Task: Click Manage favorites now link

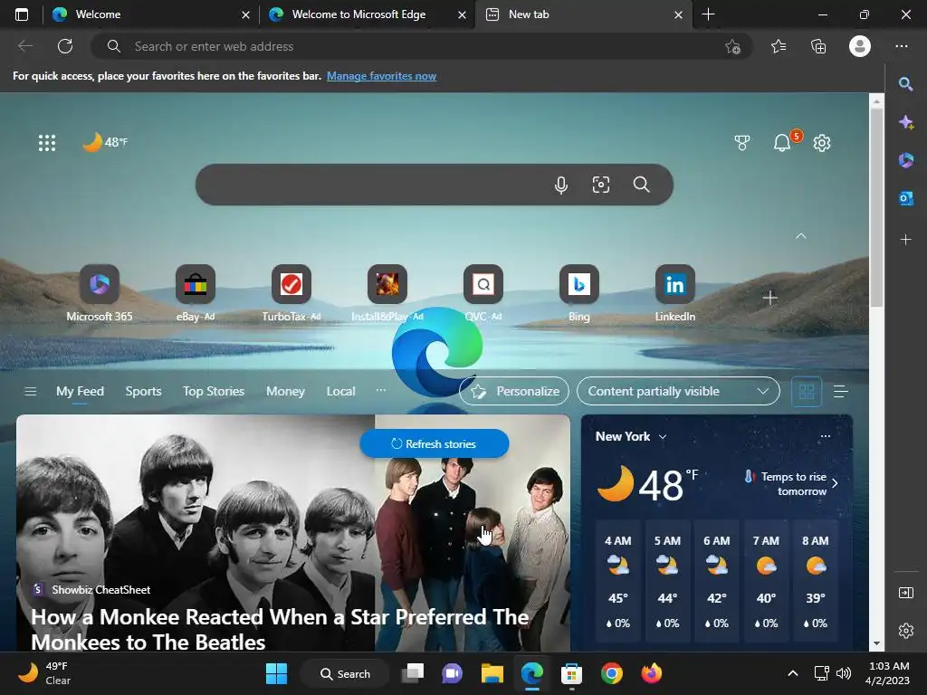Action: point(381,76)
